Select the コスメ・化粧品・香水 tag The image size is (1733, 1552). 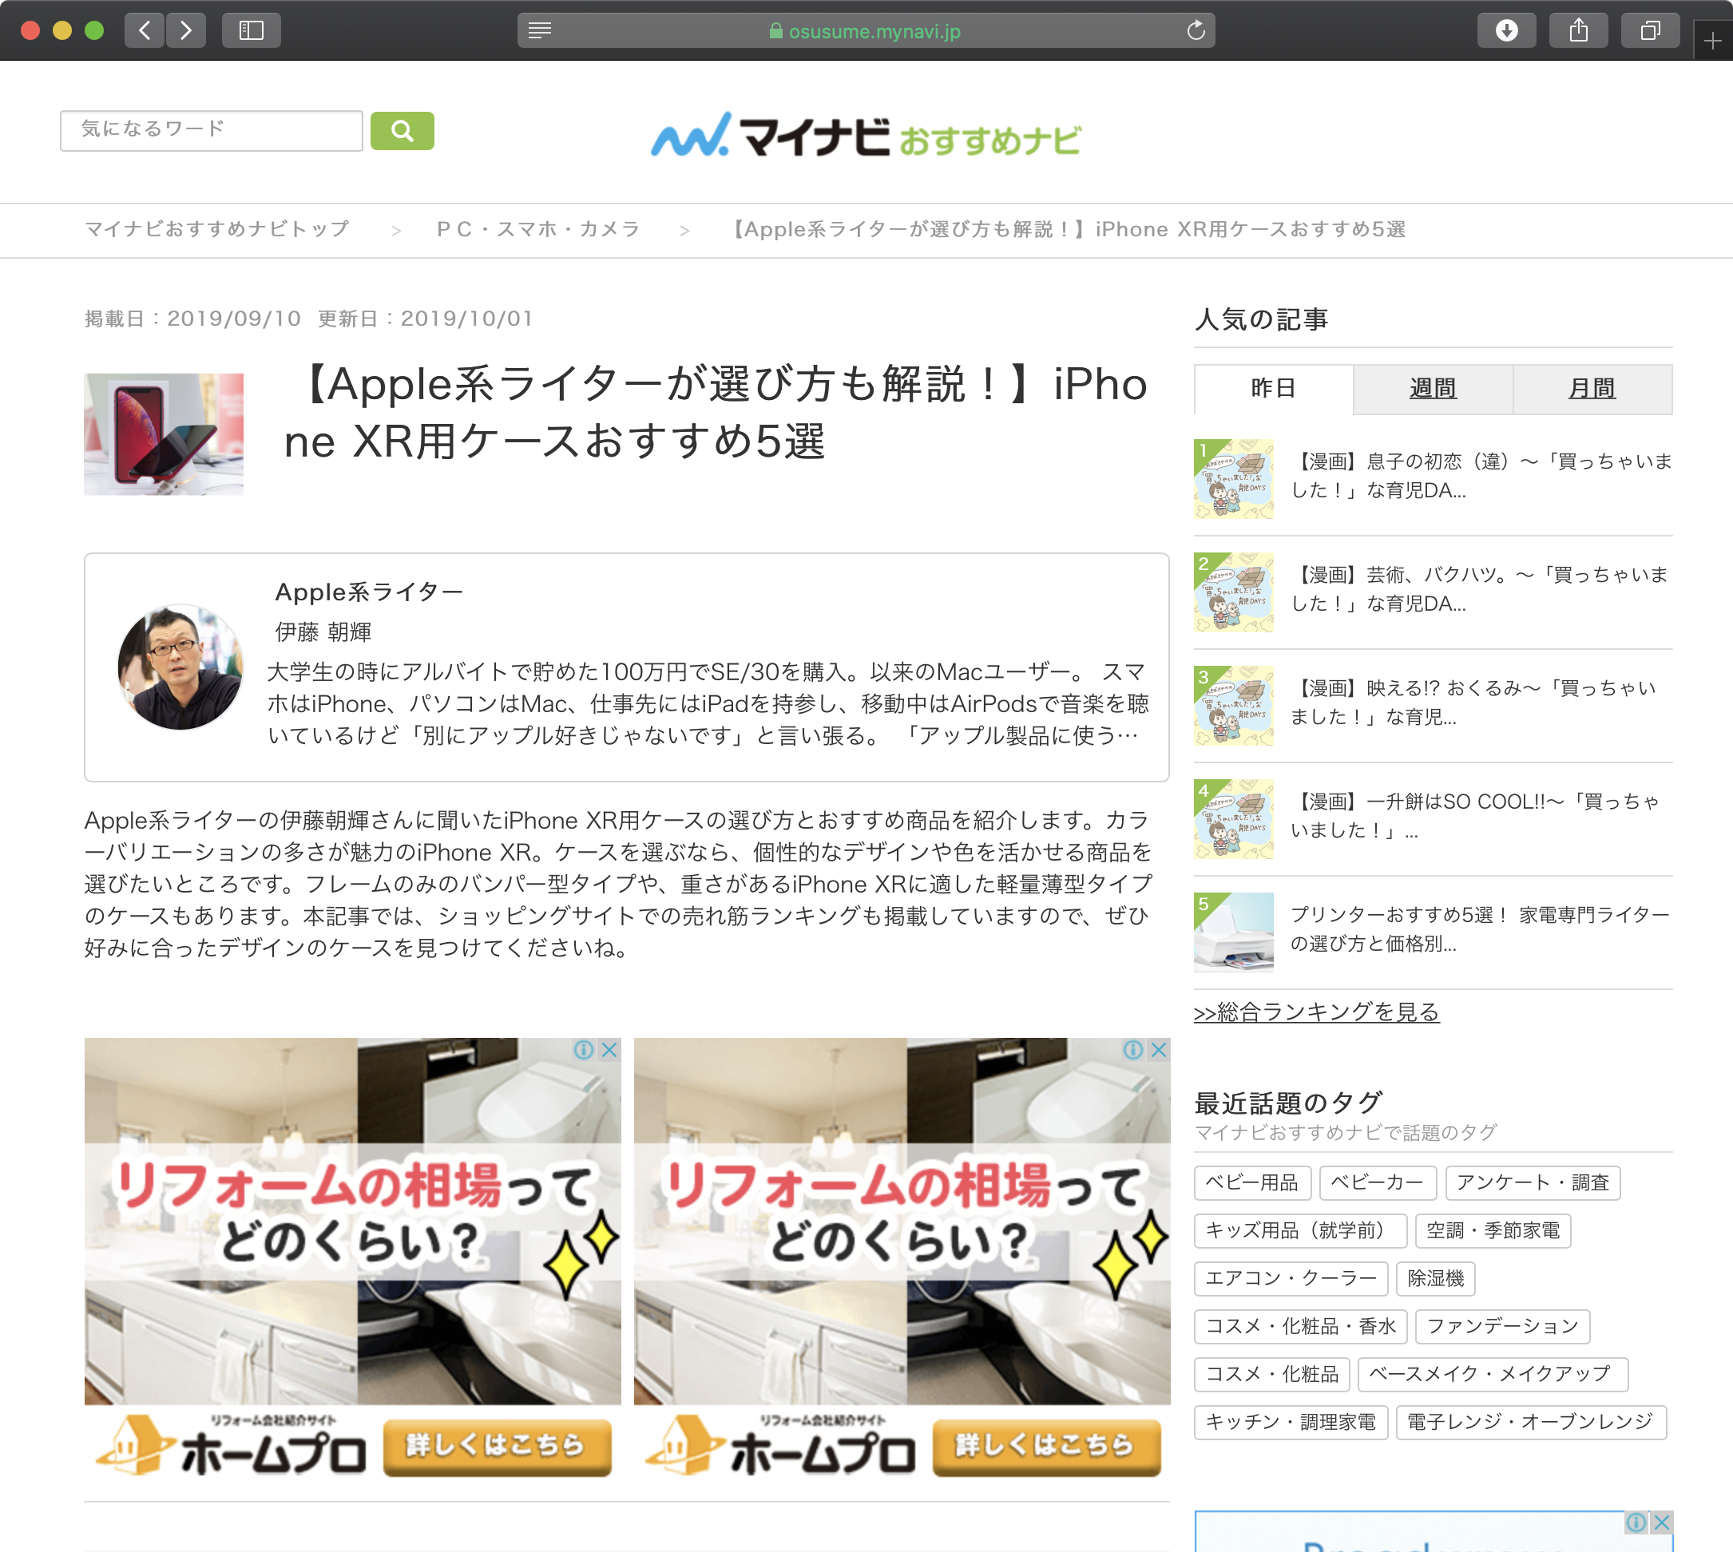(1301, 1326)
